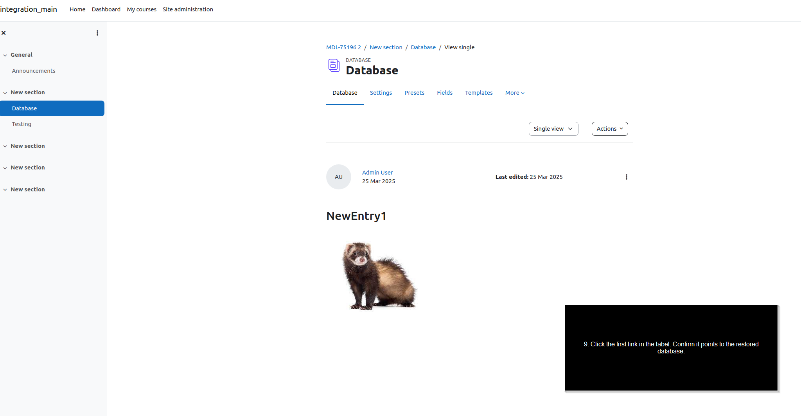Expand the New section above the last one
Image resolution: width=801 pixels, height=416 pixels.
coord(5,168)
